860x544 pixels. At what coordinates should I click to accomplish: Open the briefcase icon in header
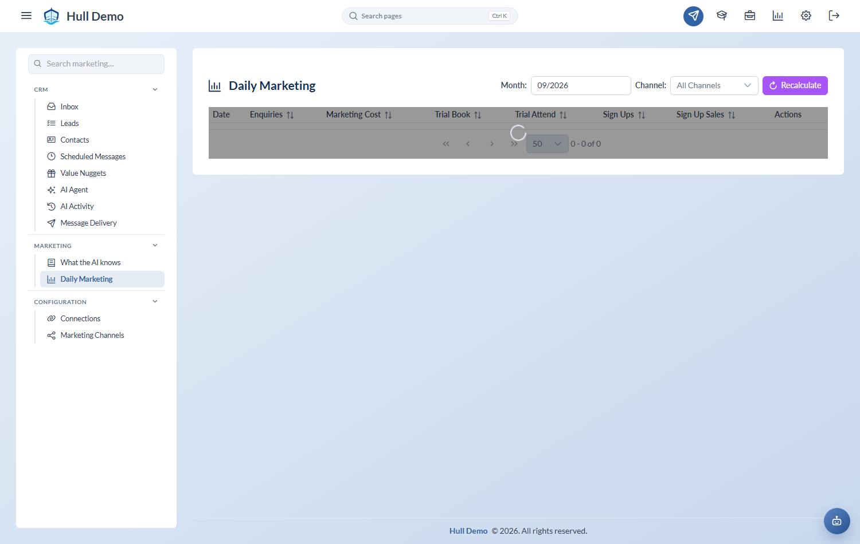click(x=749, y=16)
